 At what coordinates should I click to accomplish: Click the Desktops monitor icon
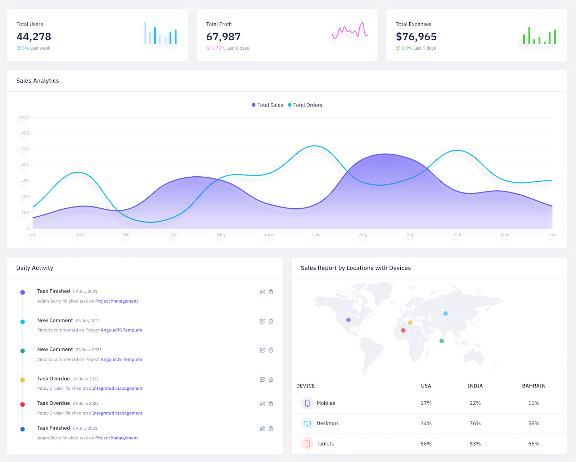[307, 423]
